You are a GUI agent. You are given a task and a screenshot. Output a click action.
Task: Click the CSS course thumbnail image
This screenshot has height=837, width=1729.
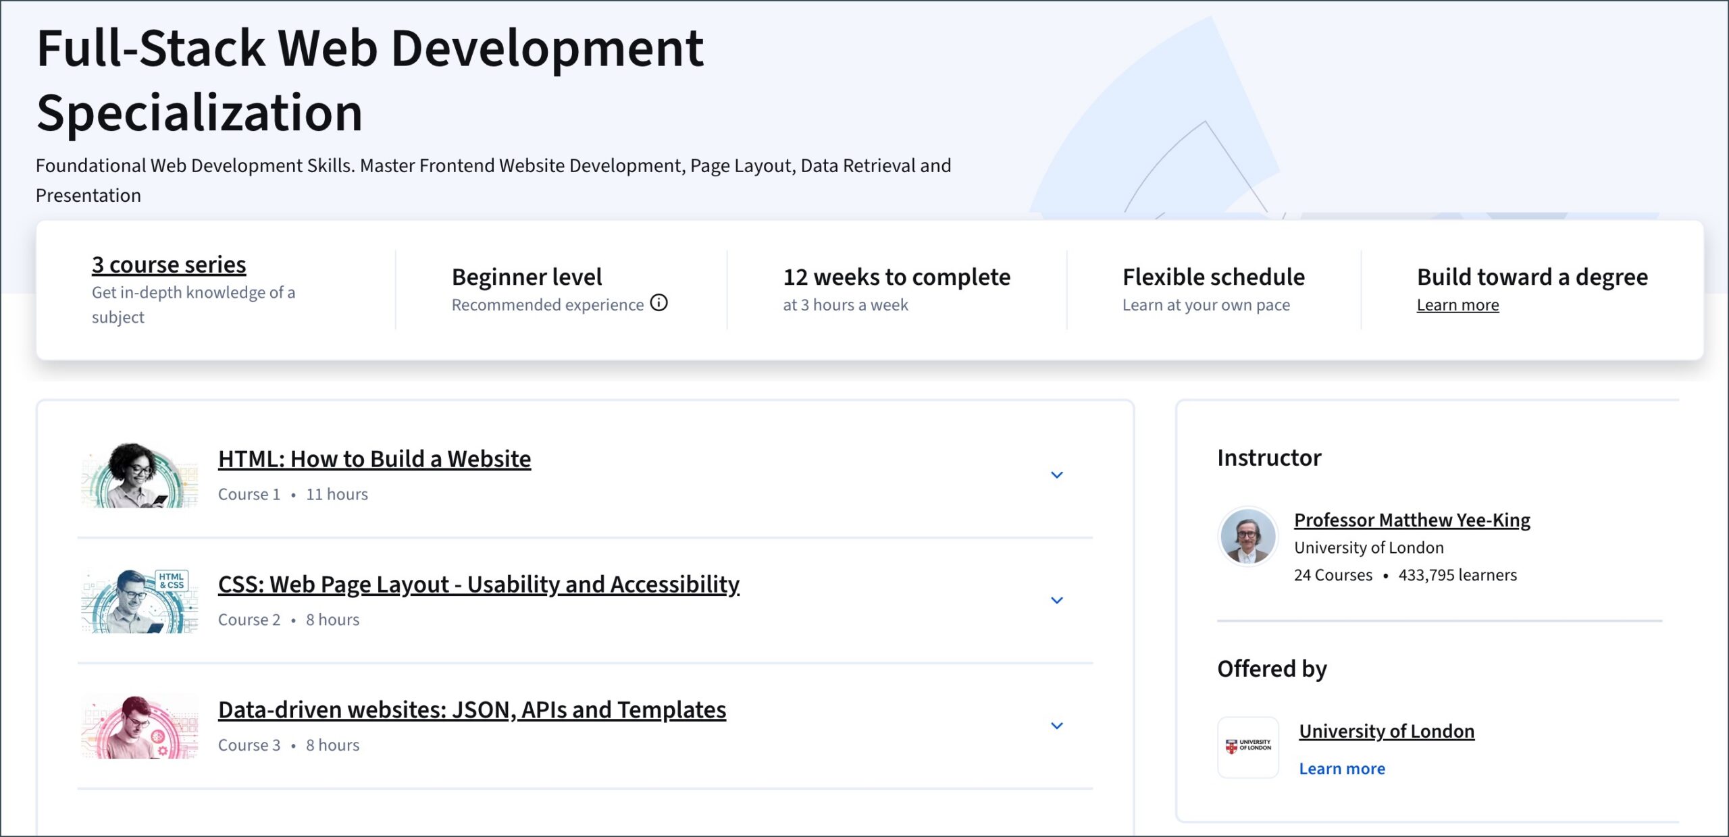pyautogui.click(x=140, y=601)
